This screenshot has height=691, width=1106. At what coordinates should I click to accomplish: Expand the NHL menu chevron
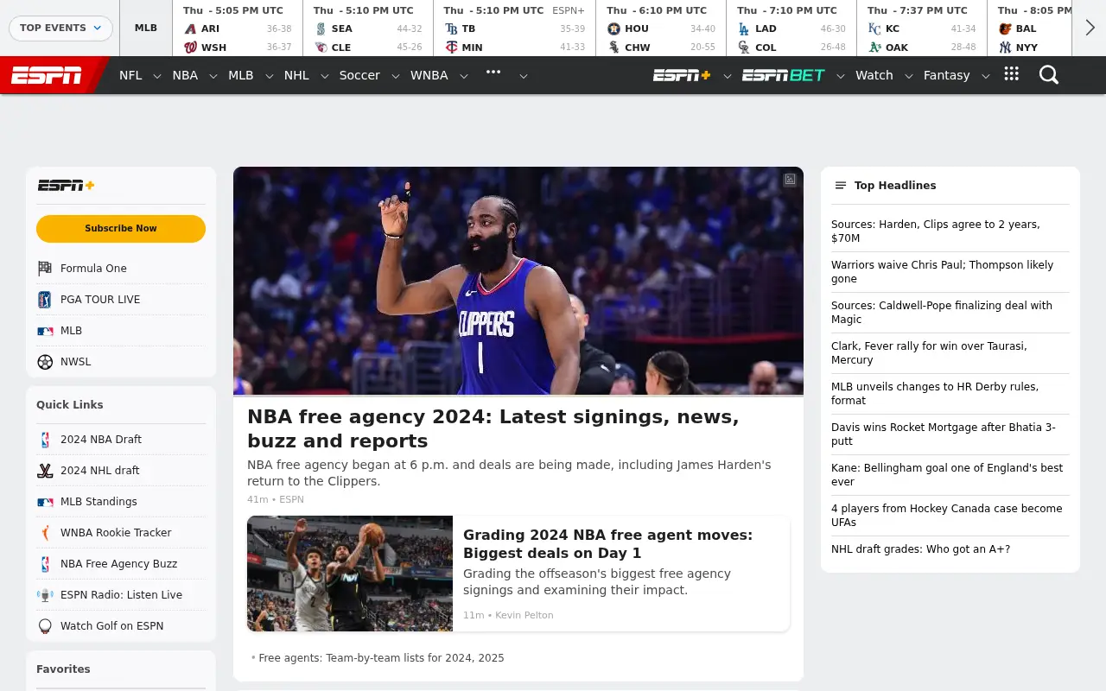(324, 76)
